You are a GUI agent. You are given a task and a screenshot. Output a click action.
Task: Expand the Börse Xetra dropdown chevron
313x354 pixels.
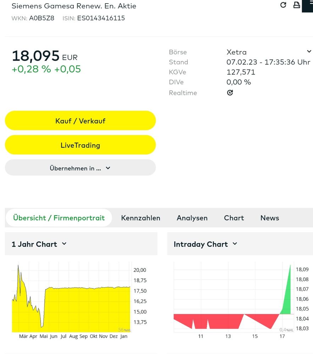[x=309, y=51]
